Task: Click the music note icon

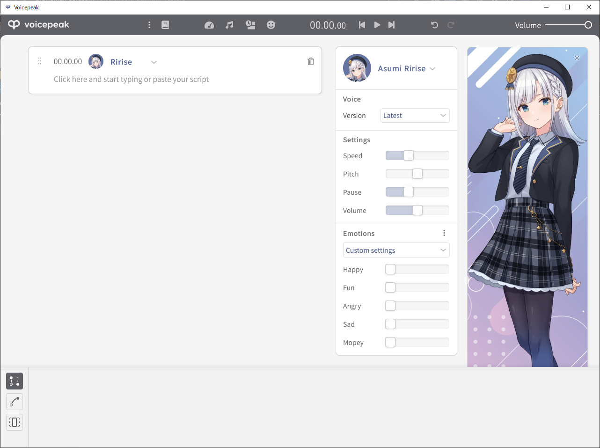Action: (229, 25)
